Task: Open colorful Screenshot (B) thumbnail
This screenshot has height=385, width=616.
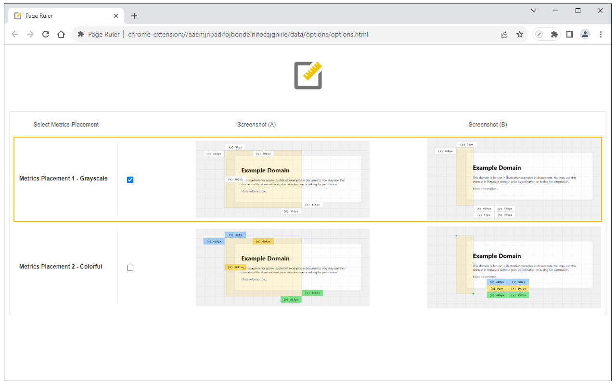Action: [x=514, y=267]
